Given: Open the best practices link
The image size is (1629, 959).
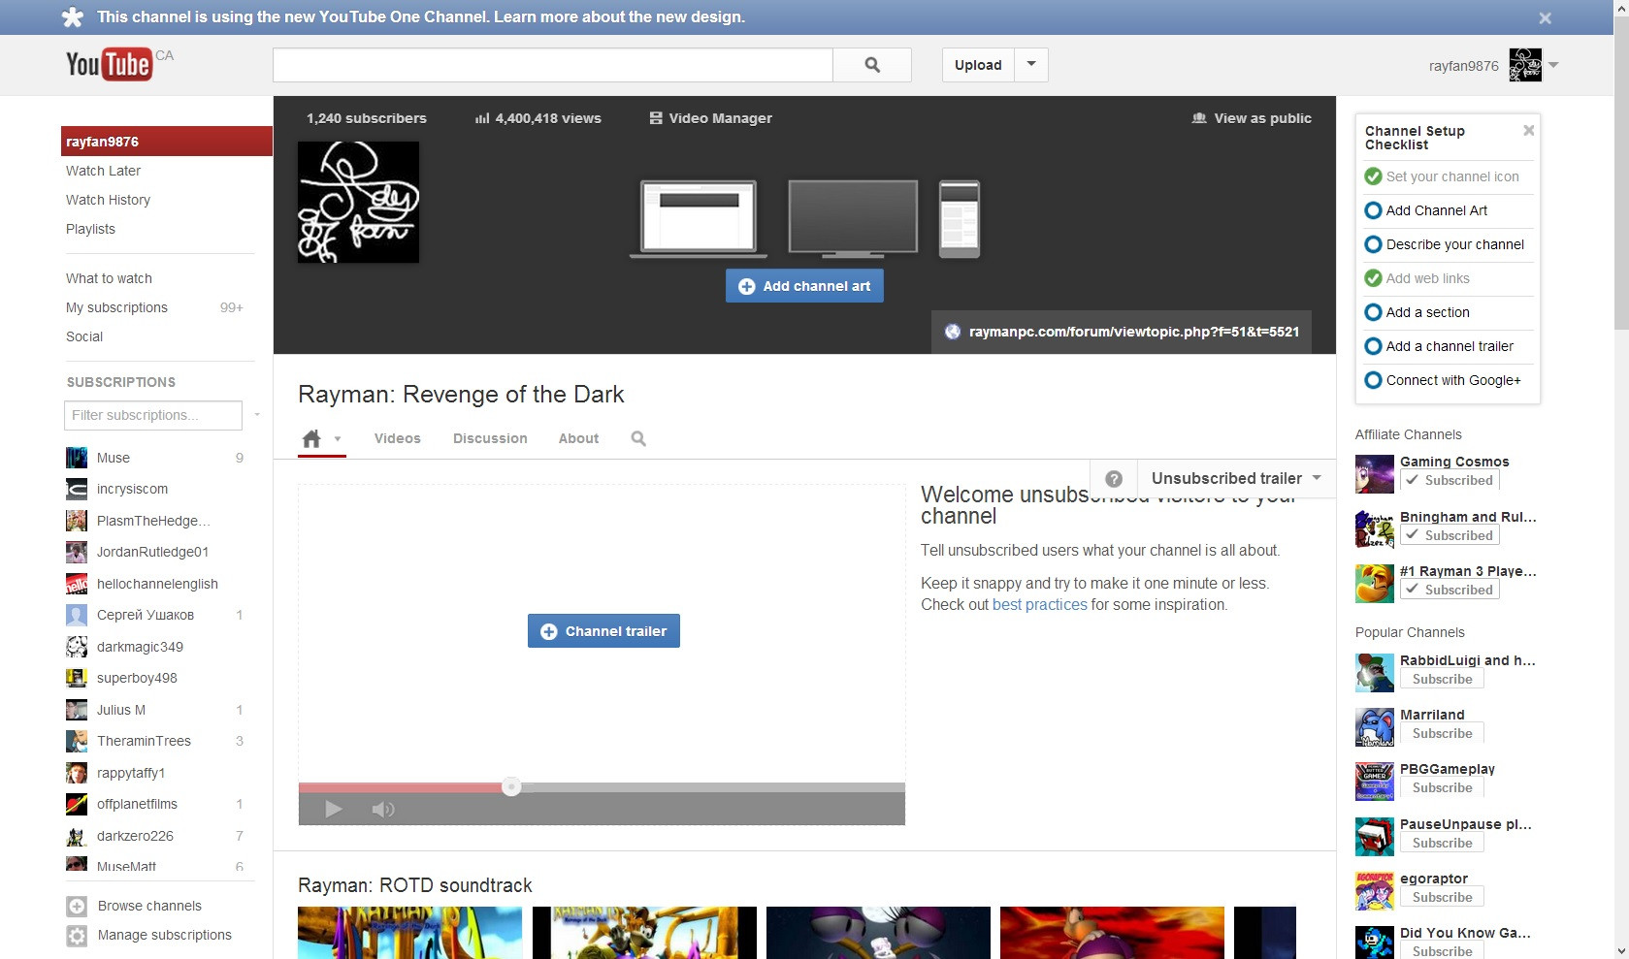Looking at the screenshot, I should tap(1039, 604).
